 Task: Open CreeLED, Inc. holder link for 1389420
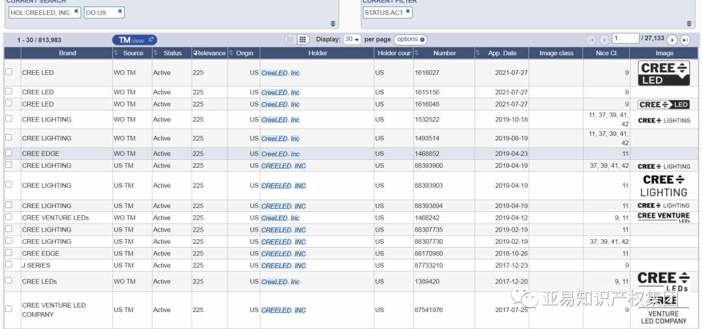click(x=281, y=282)
